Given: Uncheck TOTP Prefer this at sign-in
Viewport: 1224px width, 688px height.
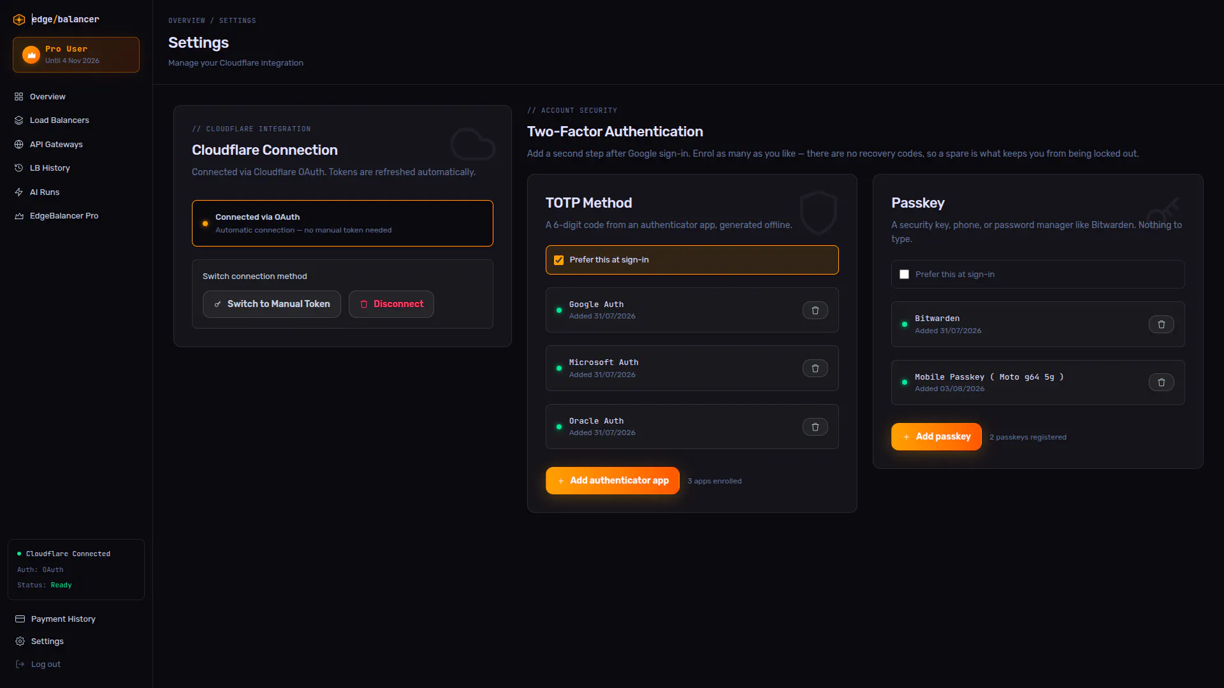Looking at the screenshot, I should [558, 260].
